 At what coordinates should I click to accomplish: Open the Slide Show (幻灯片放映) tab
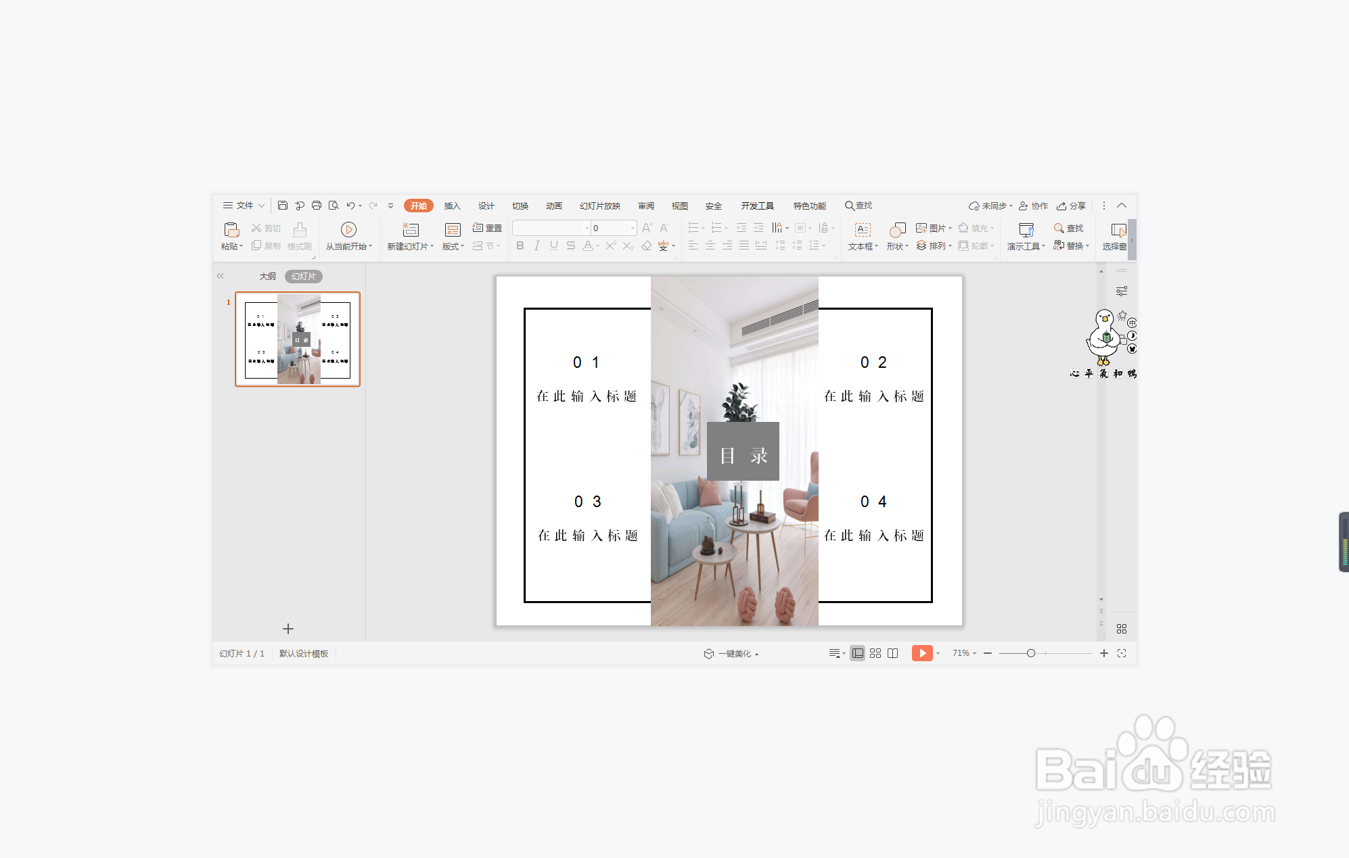600,206
